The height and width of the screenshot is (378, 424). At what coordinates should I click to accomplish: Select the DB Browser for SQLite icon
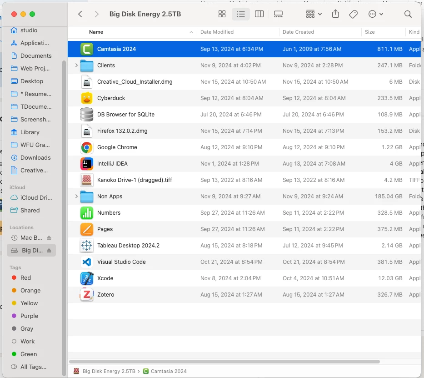click(87, 115)
